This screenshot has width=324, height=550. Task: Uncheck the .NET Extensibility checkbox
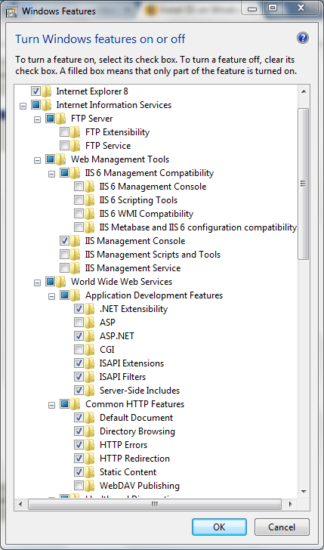(79, 309)
